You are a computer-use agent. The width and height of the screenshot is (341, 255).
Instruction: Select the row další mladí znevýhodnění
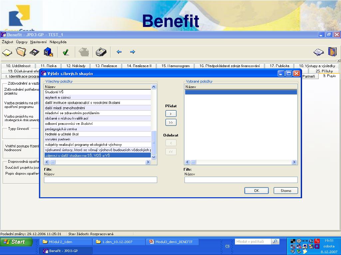pyautogui.click(x=98, y=108)
